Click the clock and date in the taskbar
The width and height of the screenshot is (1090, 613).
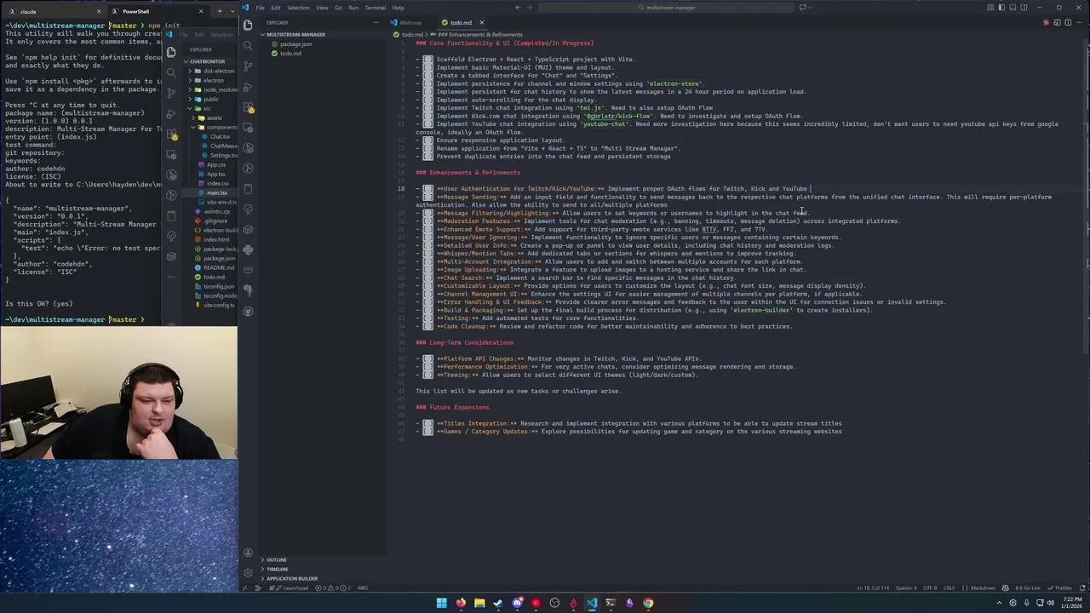tap(1071, 603)
